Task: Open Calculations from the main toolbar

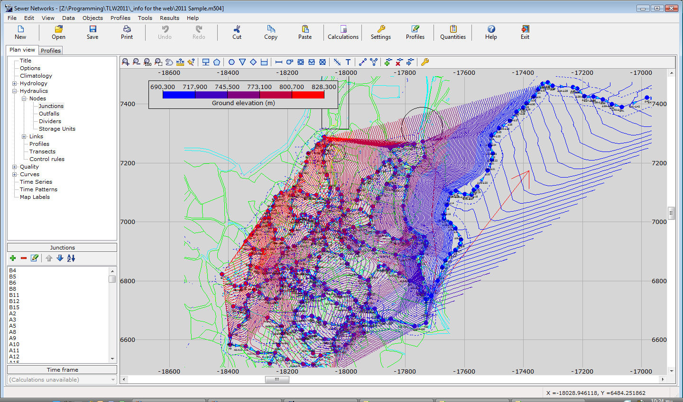Action: pos(343,32)
